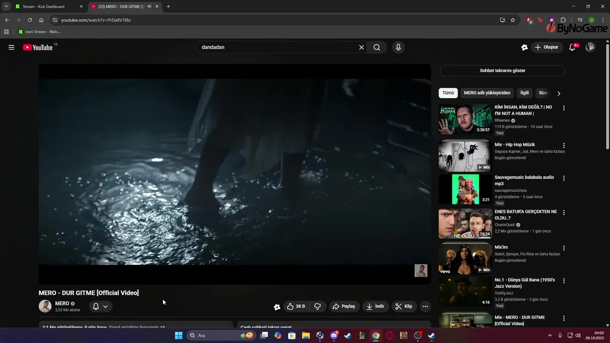Select the partially visible Size chip

point(543,93)
